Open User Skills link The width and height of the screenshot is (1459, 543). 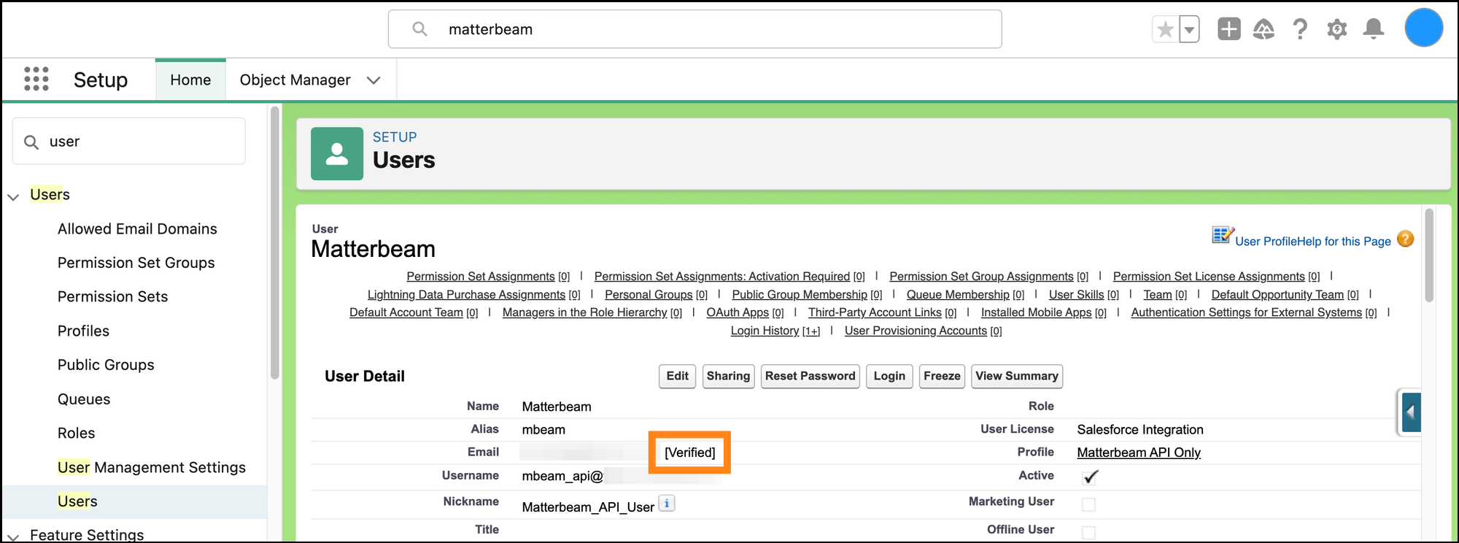coord(1076,295)
